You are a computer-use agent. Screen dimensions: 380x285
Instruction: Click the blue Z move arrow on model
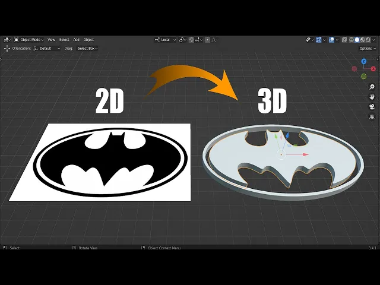(x=287, y=135)
